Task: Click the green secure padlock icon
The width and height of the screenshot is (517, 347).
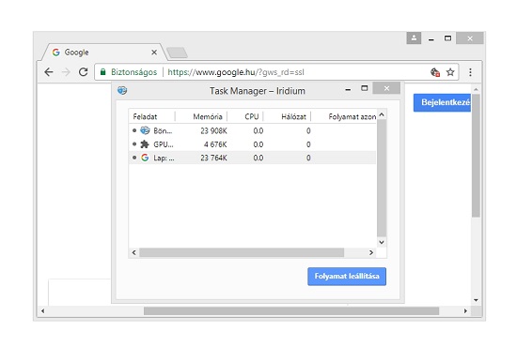Action: pyautogui.click(x=102, y=71)
